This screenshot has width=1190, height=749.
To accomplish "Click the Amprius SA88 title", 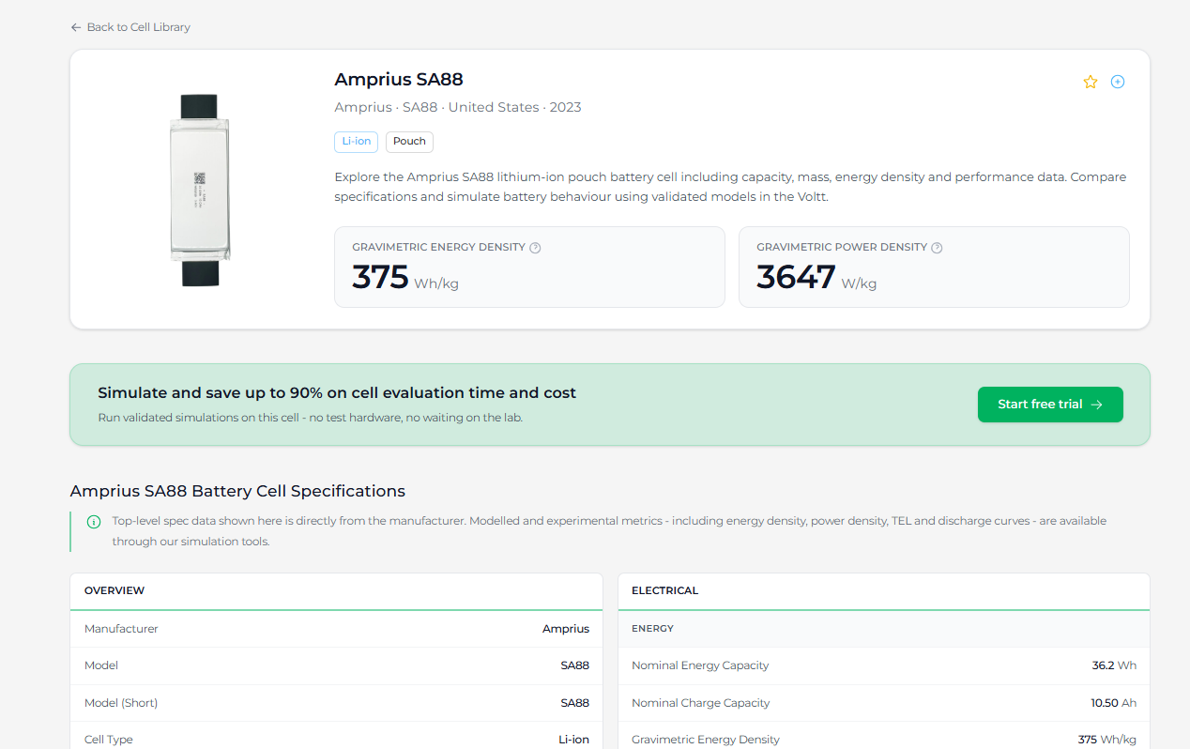I will pos(399,80).
